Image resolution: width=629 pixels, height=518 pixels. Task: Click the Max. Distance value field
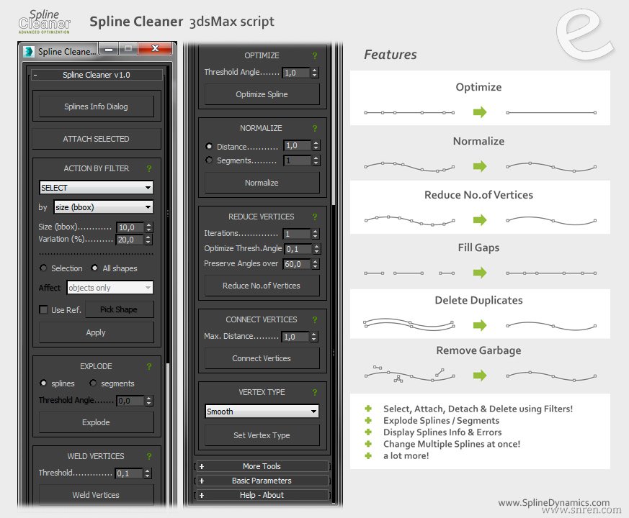pyautogui.click(x=295, y=337)
